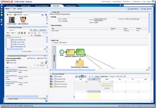
Task: Go to previous calendar period arrow
Action: pyautogui.click(x=90, y=77)
